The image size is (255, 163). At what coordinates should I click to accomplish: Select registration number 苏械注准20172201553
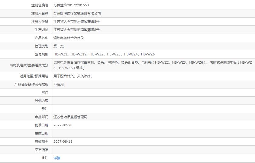[71, 5]
